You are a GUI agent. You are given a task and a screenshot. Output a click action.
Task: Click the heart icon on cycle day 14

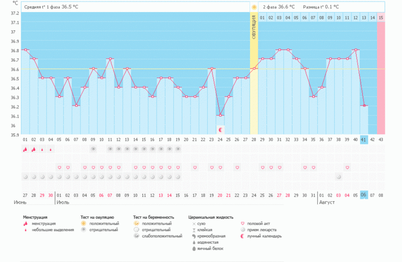(135, 167)
